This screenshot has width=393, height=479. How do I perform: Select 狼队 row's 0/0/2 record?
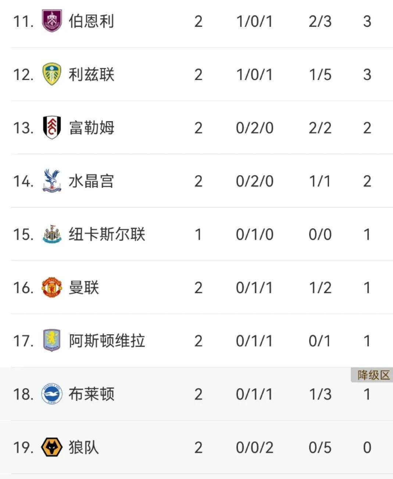[x=254, y=447]
